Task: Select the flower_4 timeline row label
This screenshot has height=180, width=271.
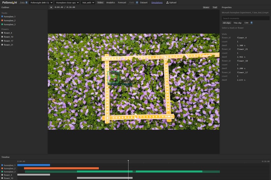Action: (x=8, y=175)
